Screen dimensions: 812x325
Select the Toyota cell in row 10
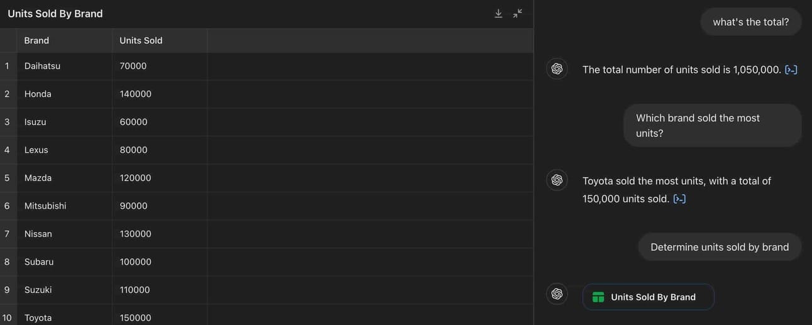click(38, 317)
